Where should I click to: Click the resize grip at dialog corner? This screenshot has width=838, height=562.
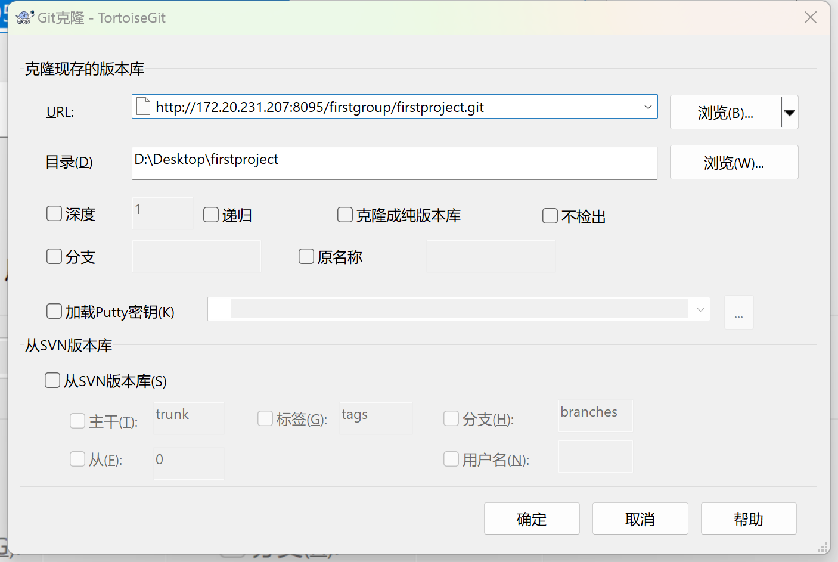point(823,548)
